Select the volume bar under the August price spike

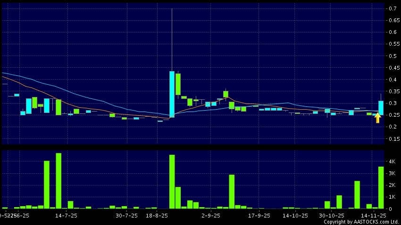tap(172, 182)
